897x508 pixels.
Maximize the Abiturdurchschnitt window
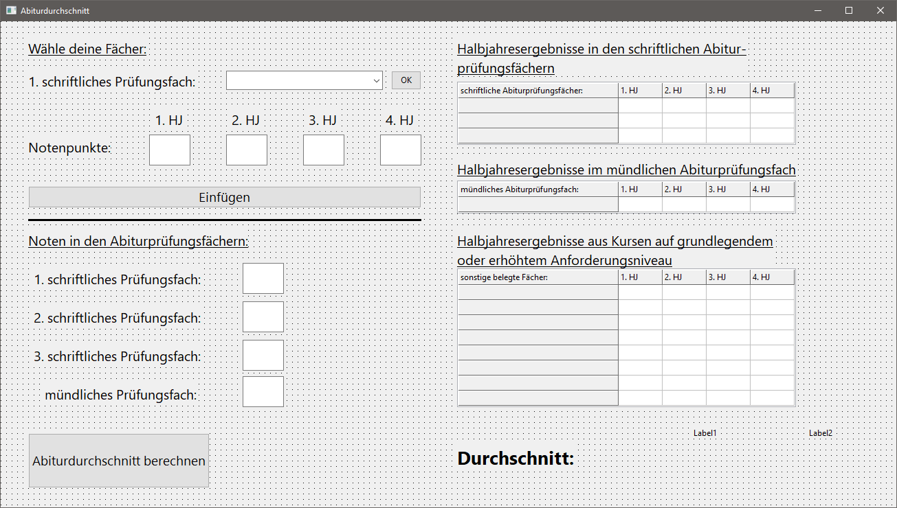click(849, 10)
